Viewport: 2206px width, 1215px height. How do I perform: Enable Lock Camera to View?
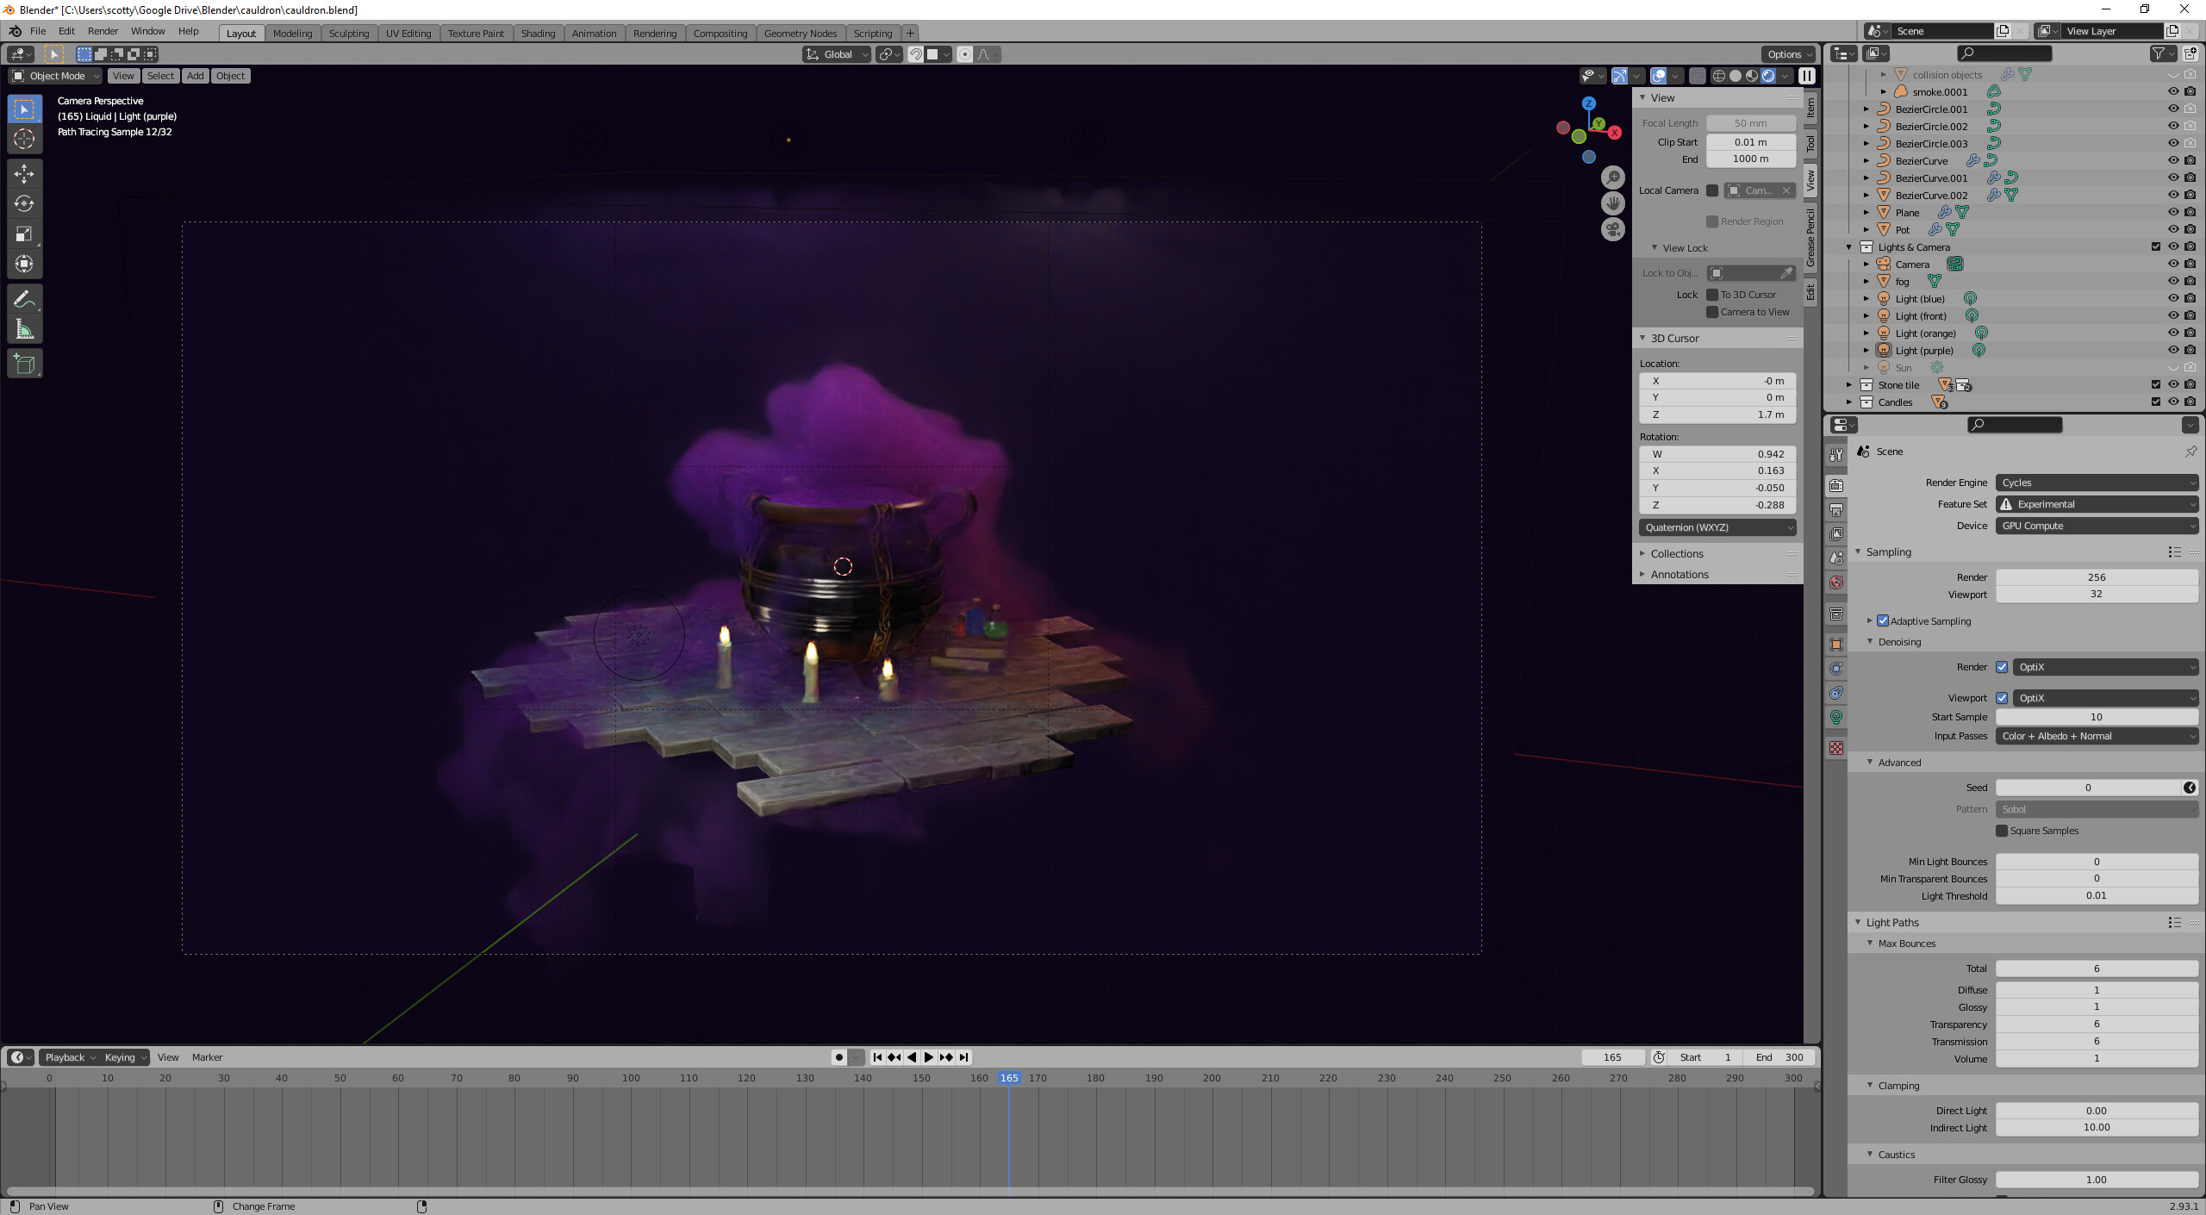pyautogui.click(x=1713, y=312)
